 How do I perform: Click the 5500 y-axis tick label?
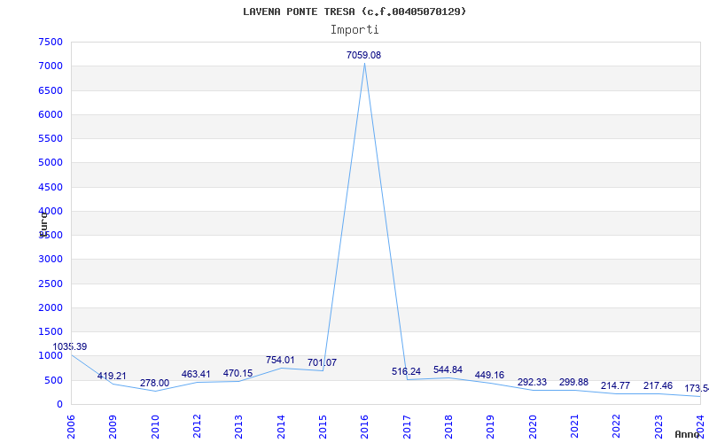tap(51, 138)
